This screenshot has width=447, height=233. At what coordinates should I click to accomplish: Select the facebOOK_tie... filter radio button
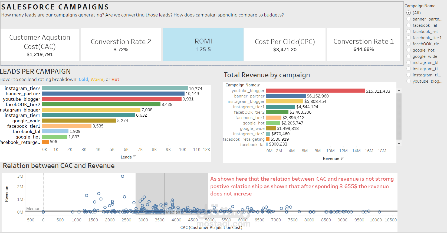[x=409, y=44]
